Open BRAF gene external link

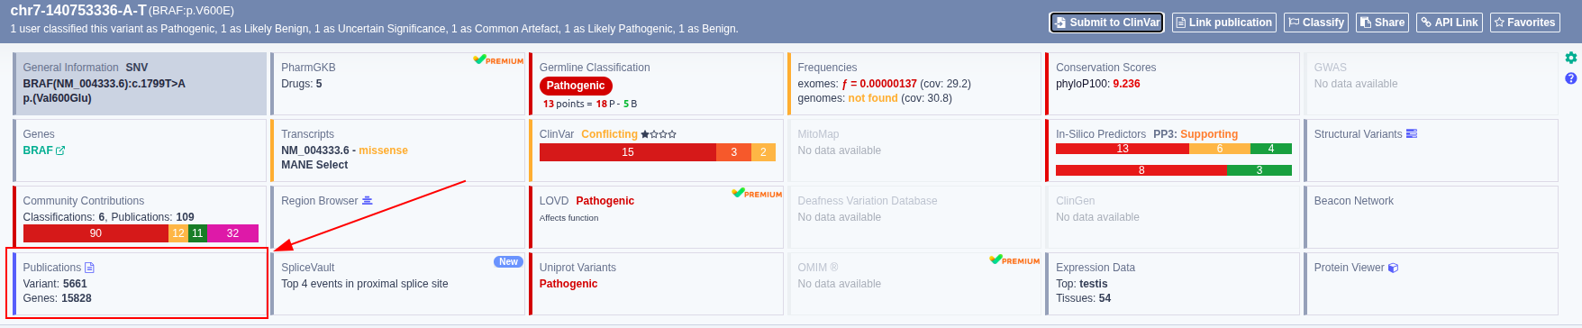pyautogui.click(x=60, y=150)
